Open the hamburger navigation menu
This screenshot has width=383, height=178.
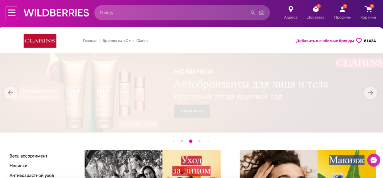coord(11,13)
